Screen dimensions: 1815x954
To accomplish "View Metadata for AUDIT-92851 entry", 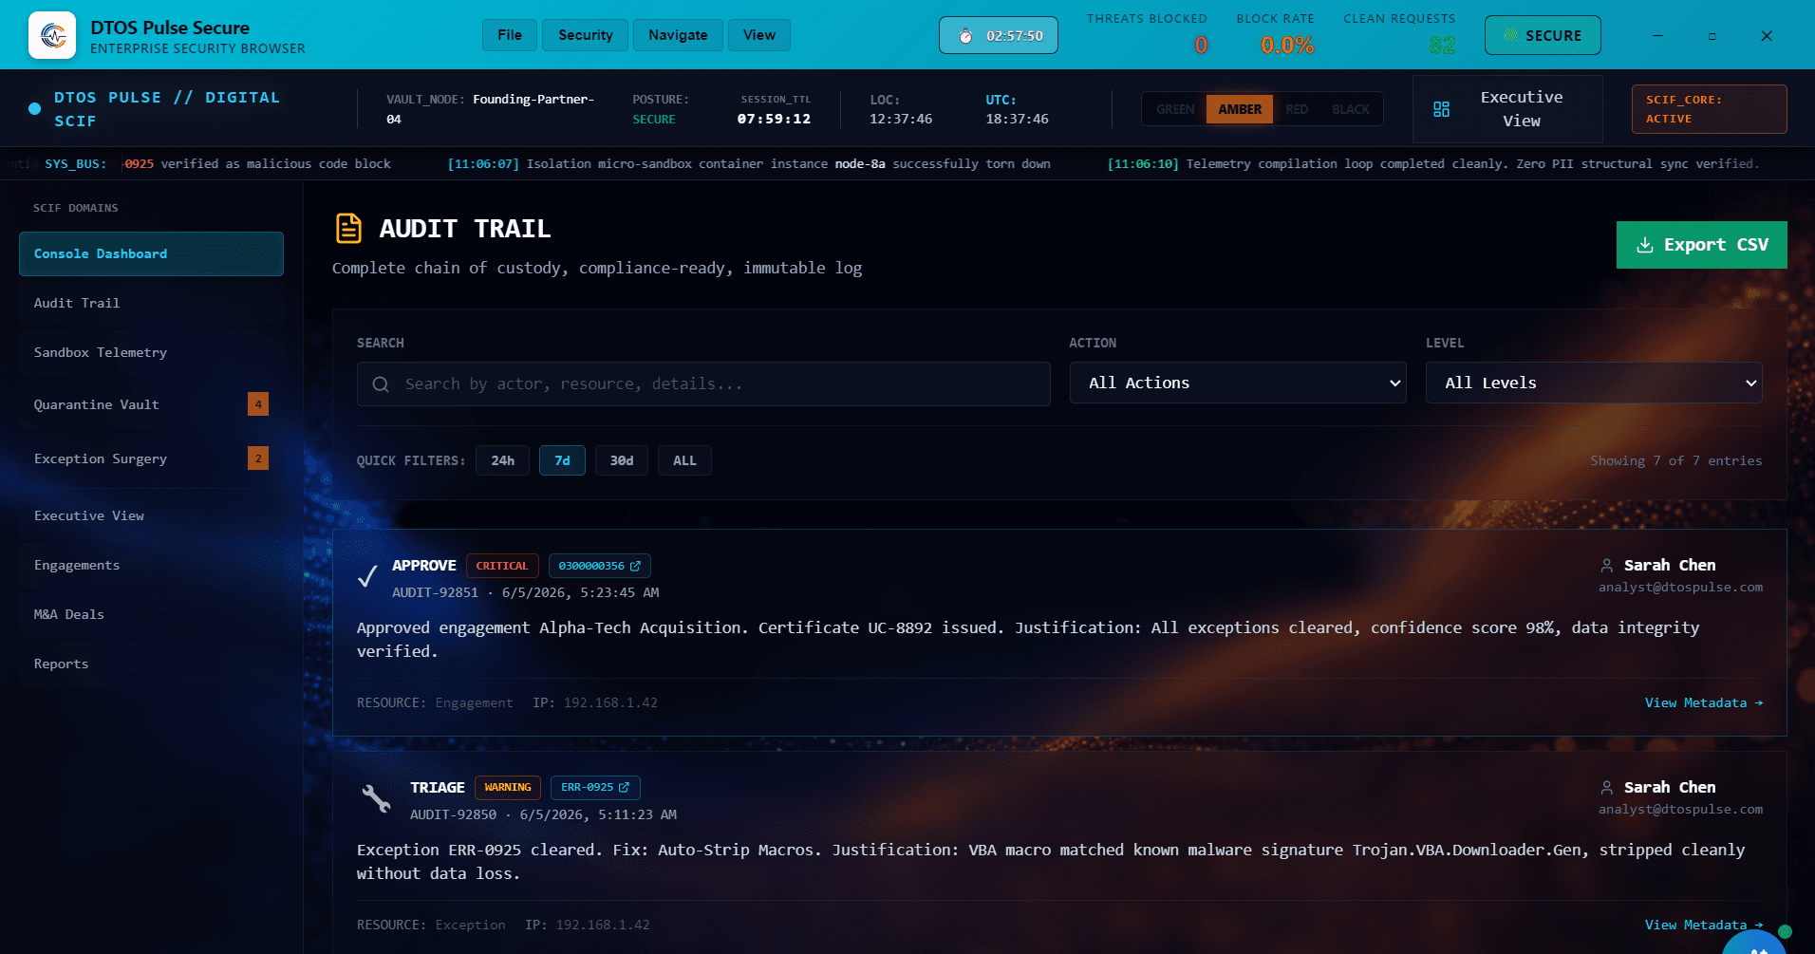I will [x=1704, y=703].
